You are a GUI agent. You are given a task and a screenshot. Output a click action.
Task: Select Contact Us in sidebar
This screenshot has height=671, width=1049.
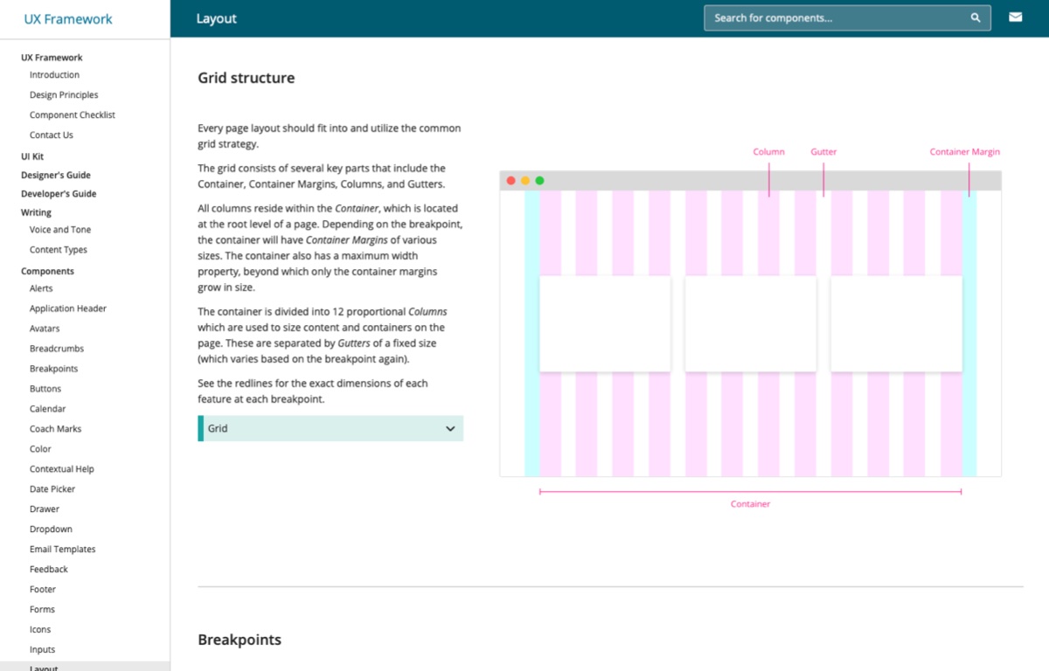(x=52, y=135)
